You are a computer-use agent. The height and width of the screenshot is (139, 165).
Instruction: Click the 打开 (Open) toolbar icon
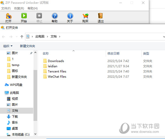[x=9, y=18]
